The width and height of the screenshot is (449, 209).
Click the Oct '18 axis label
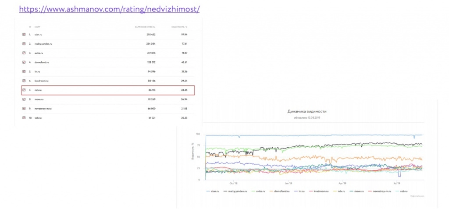[234, 183]
